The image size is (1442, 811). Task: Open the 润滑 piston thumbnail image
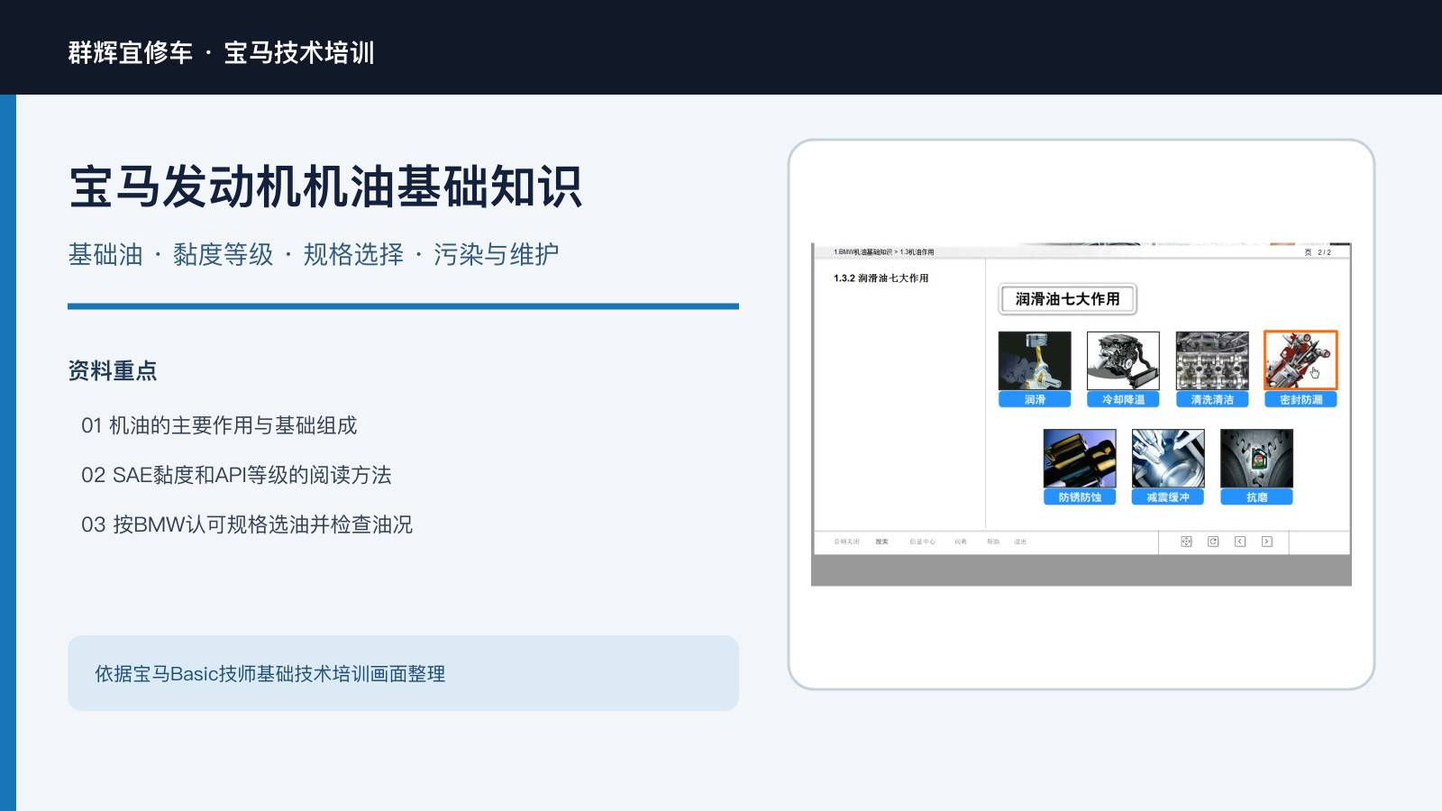point(1035,360)
